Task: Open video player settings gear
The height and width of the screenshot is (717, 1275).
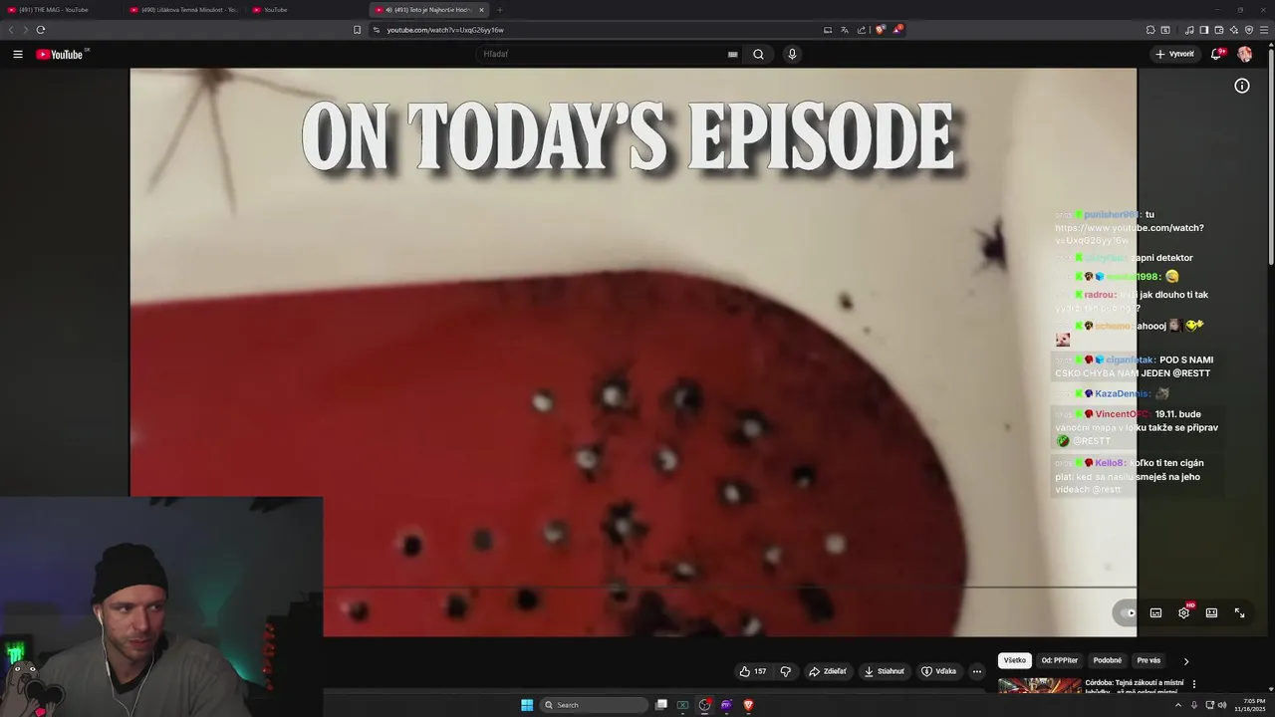Action: 1183,612
